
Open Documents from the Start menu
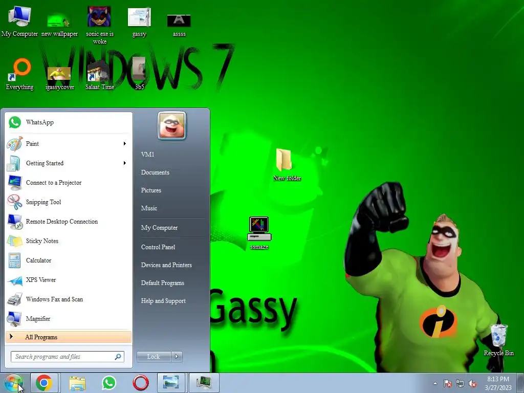(x=155, y=172)
